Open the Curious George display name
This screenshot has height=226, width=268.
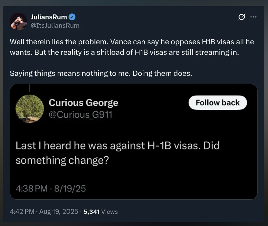(x=83, y=103)
